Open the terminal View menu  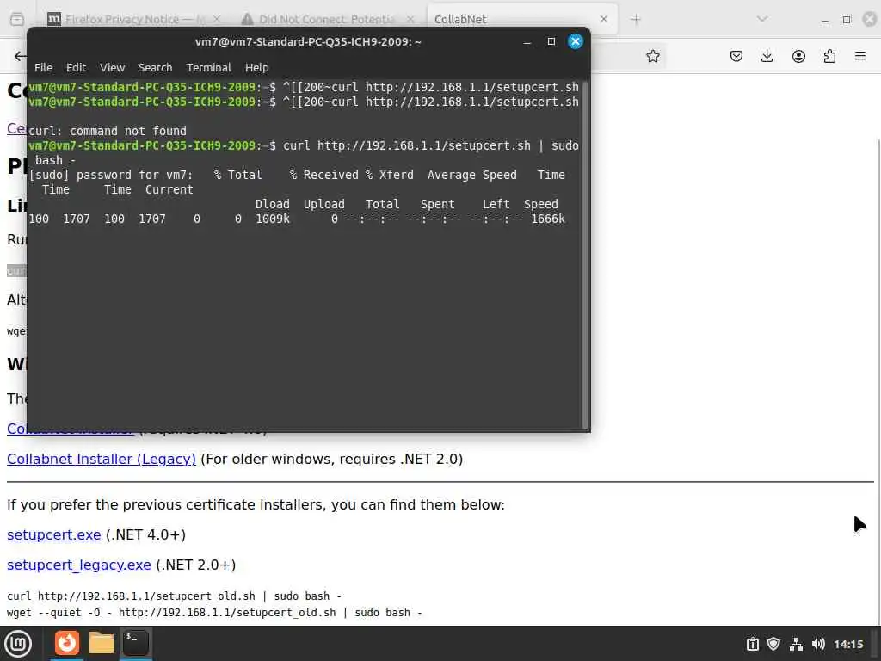pos(113,67)
